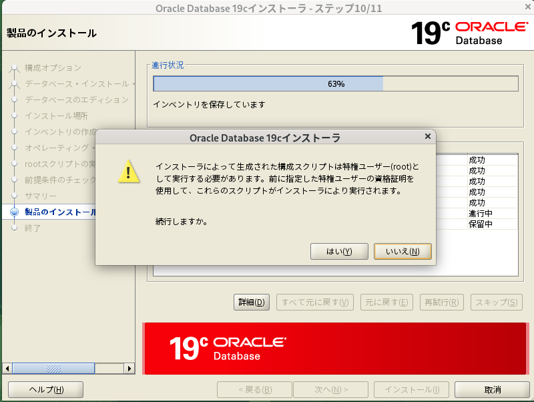534x402 pixels.
Task: Close the Oracle installer confirmation dialog
Action: coord(428,137)
